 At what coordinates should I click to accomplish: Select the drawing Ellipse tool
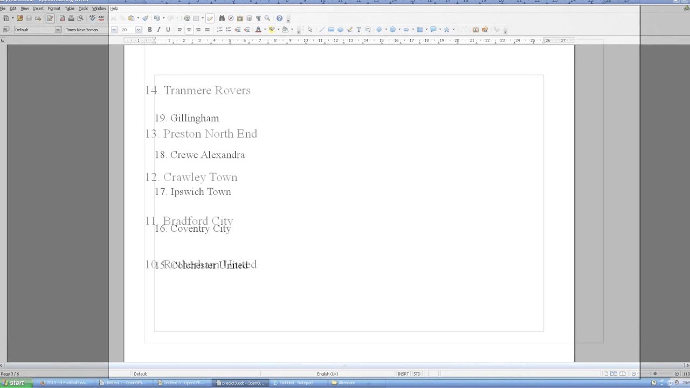[340, 30]
